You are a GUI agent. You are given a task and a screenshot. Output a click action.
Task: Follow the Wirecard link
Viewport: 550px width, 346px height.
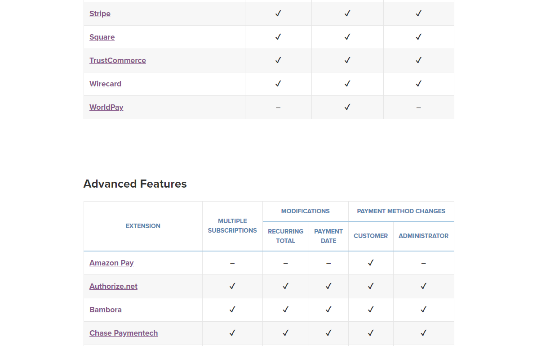point(105,84)
